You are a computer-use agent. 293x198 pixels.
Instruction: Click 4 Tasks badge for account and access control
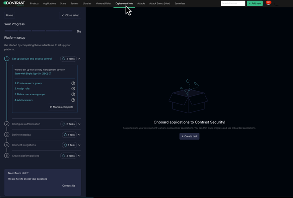pos(68,59)
